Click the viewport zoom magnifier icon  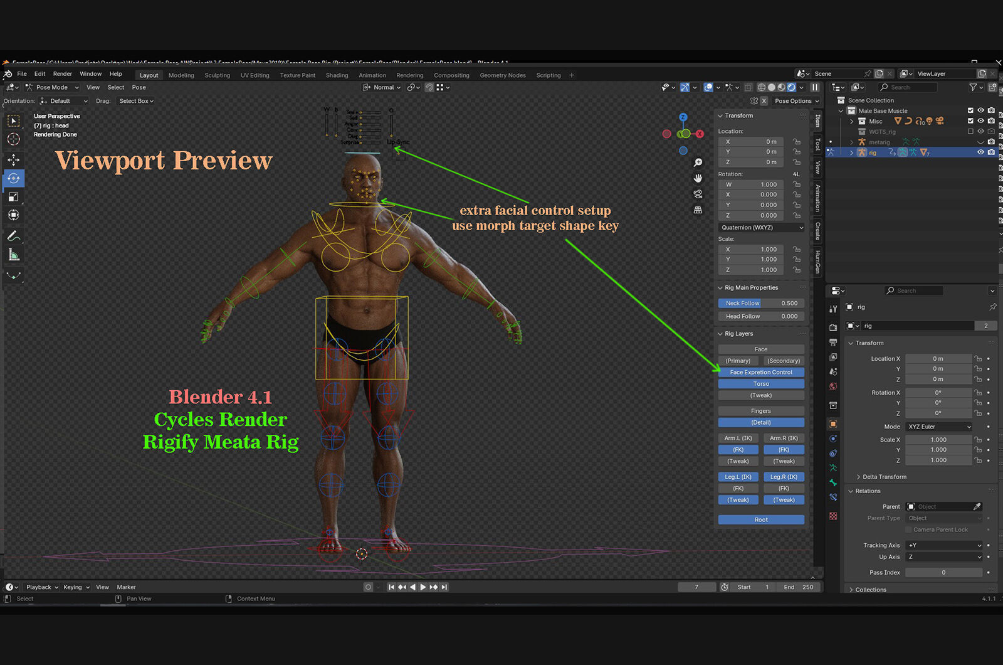click(x=698, y=162)
